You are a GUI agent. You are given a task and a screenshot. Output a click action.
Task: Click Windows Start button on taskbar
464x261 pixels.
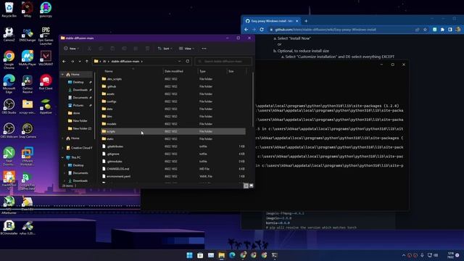189,255
